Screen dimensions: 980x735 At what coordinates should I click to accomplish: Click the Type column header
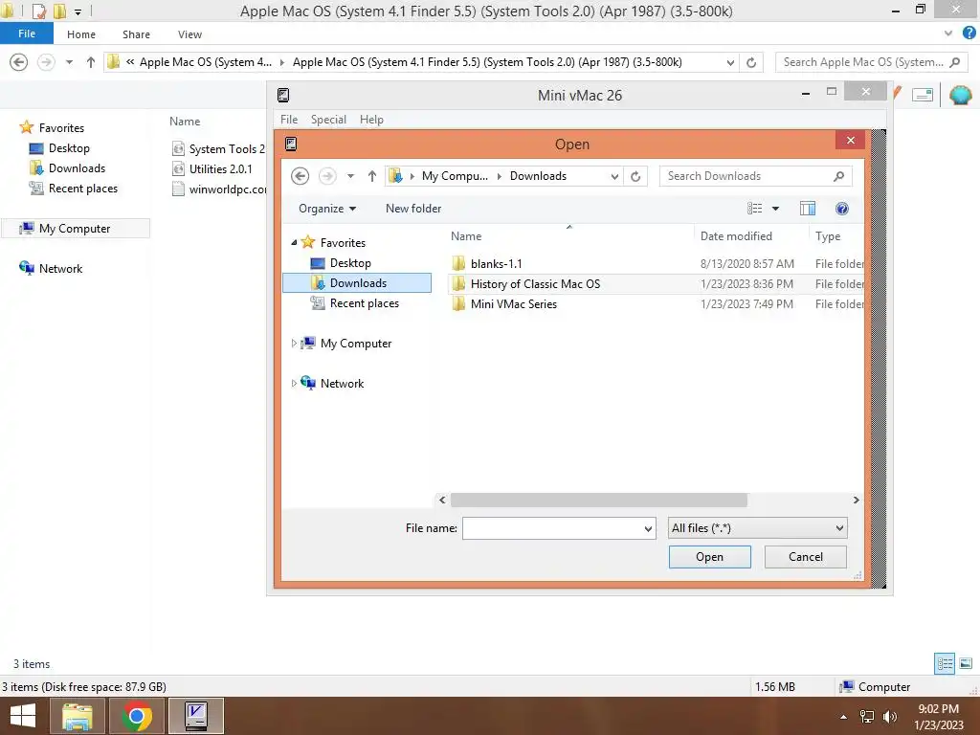pyautogui.click(x=828, y=236)
